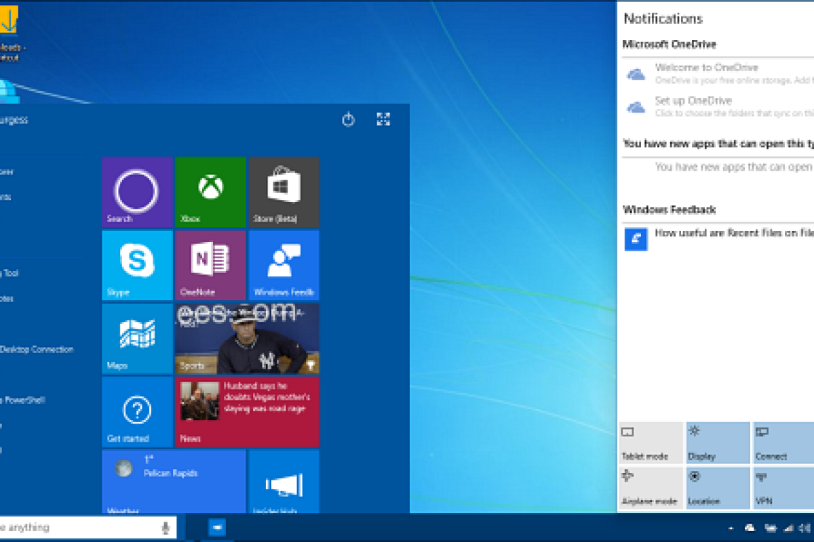The image size is (814, 542).
Task: Collapse the Microsoft OneDrive notification group
Action: tap(670, 44)
